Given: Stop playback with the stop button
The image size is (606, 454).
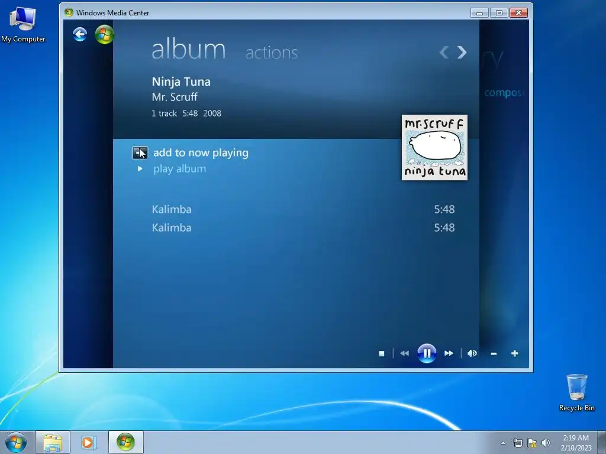Looking at the screenshot, I should tap(382, 354).
